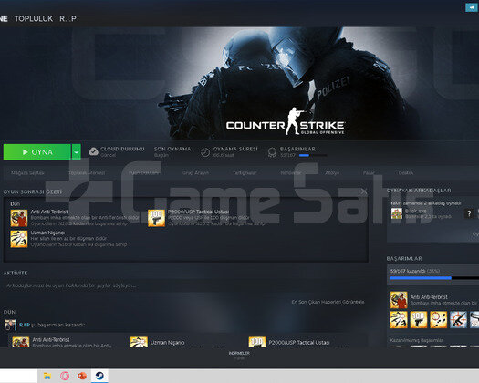Open the Pazar tab

pyautogui.click(x=369, y=173)
